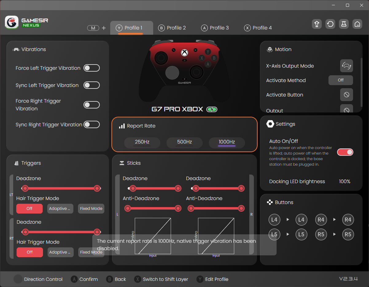
Task: Click the upload profile icon in header
Action: click(317, 24)
